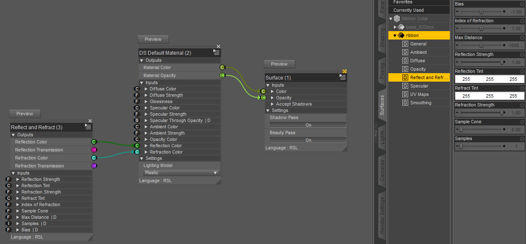This screenshot has width=526, height=244.
Task: Toggle Shadow Pass On button
Action: (308, 125)
